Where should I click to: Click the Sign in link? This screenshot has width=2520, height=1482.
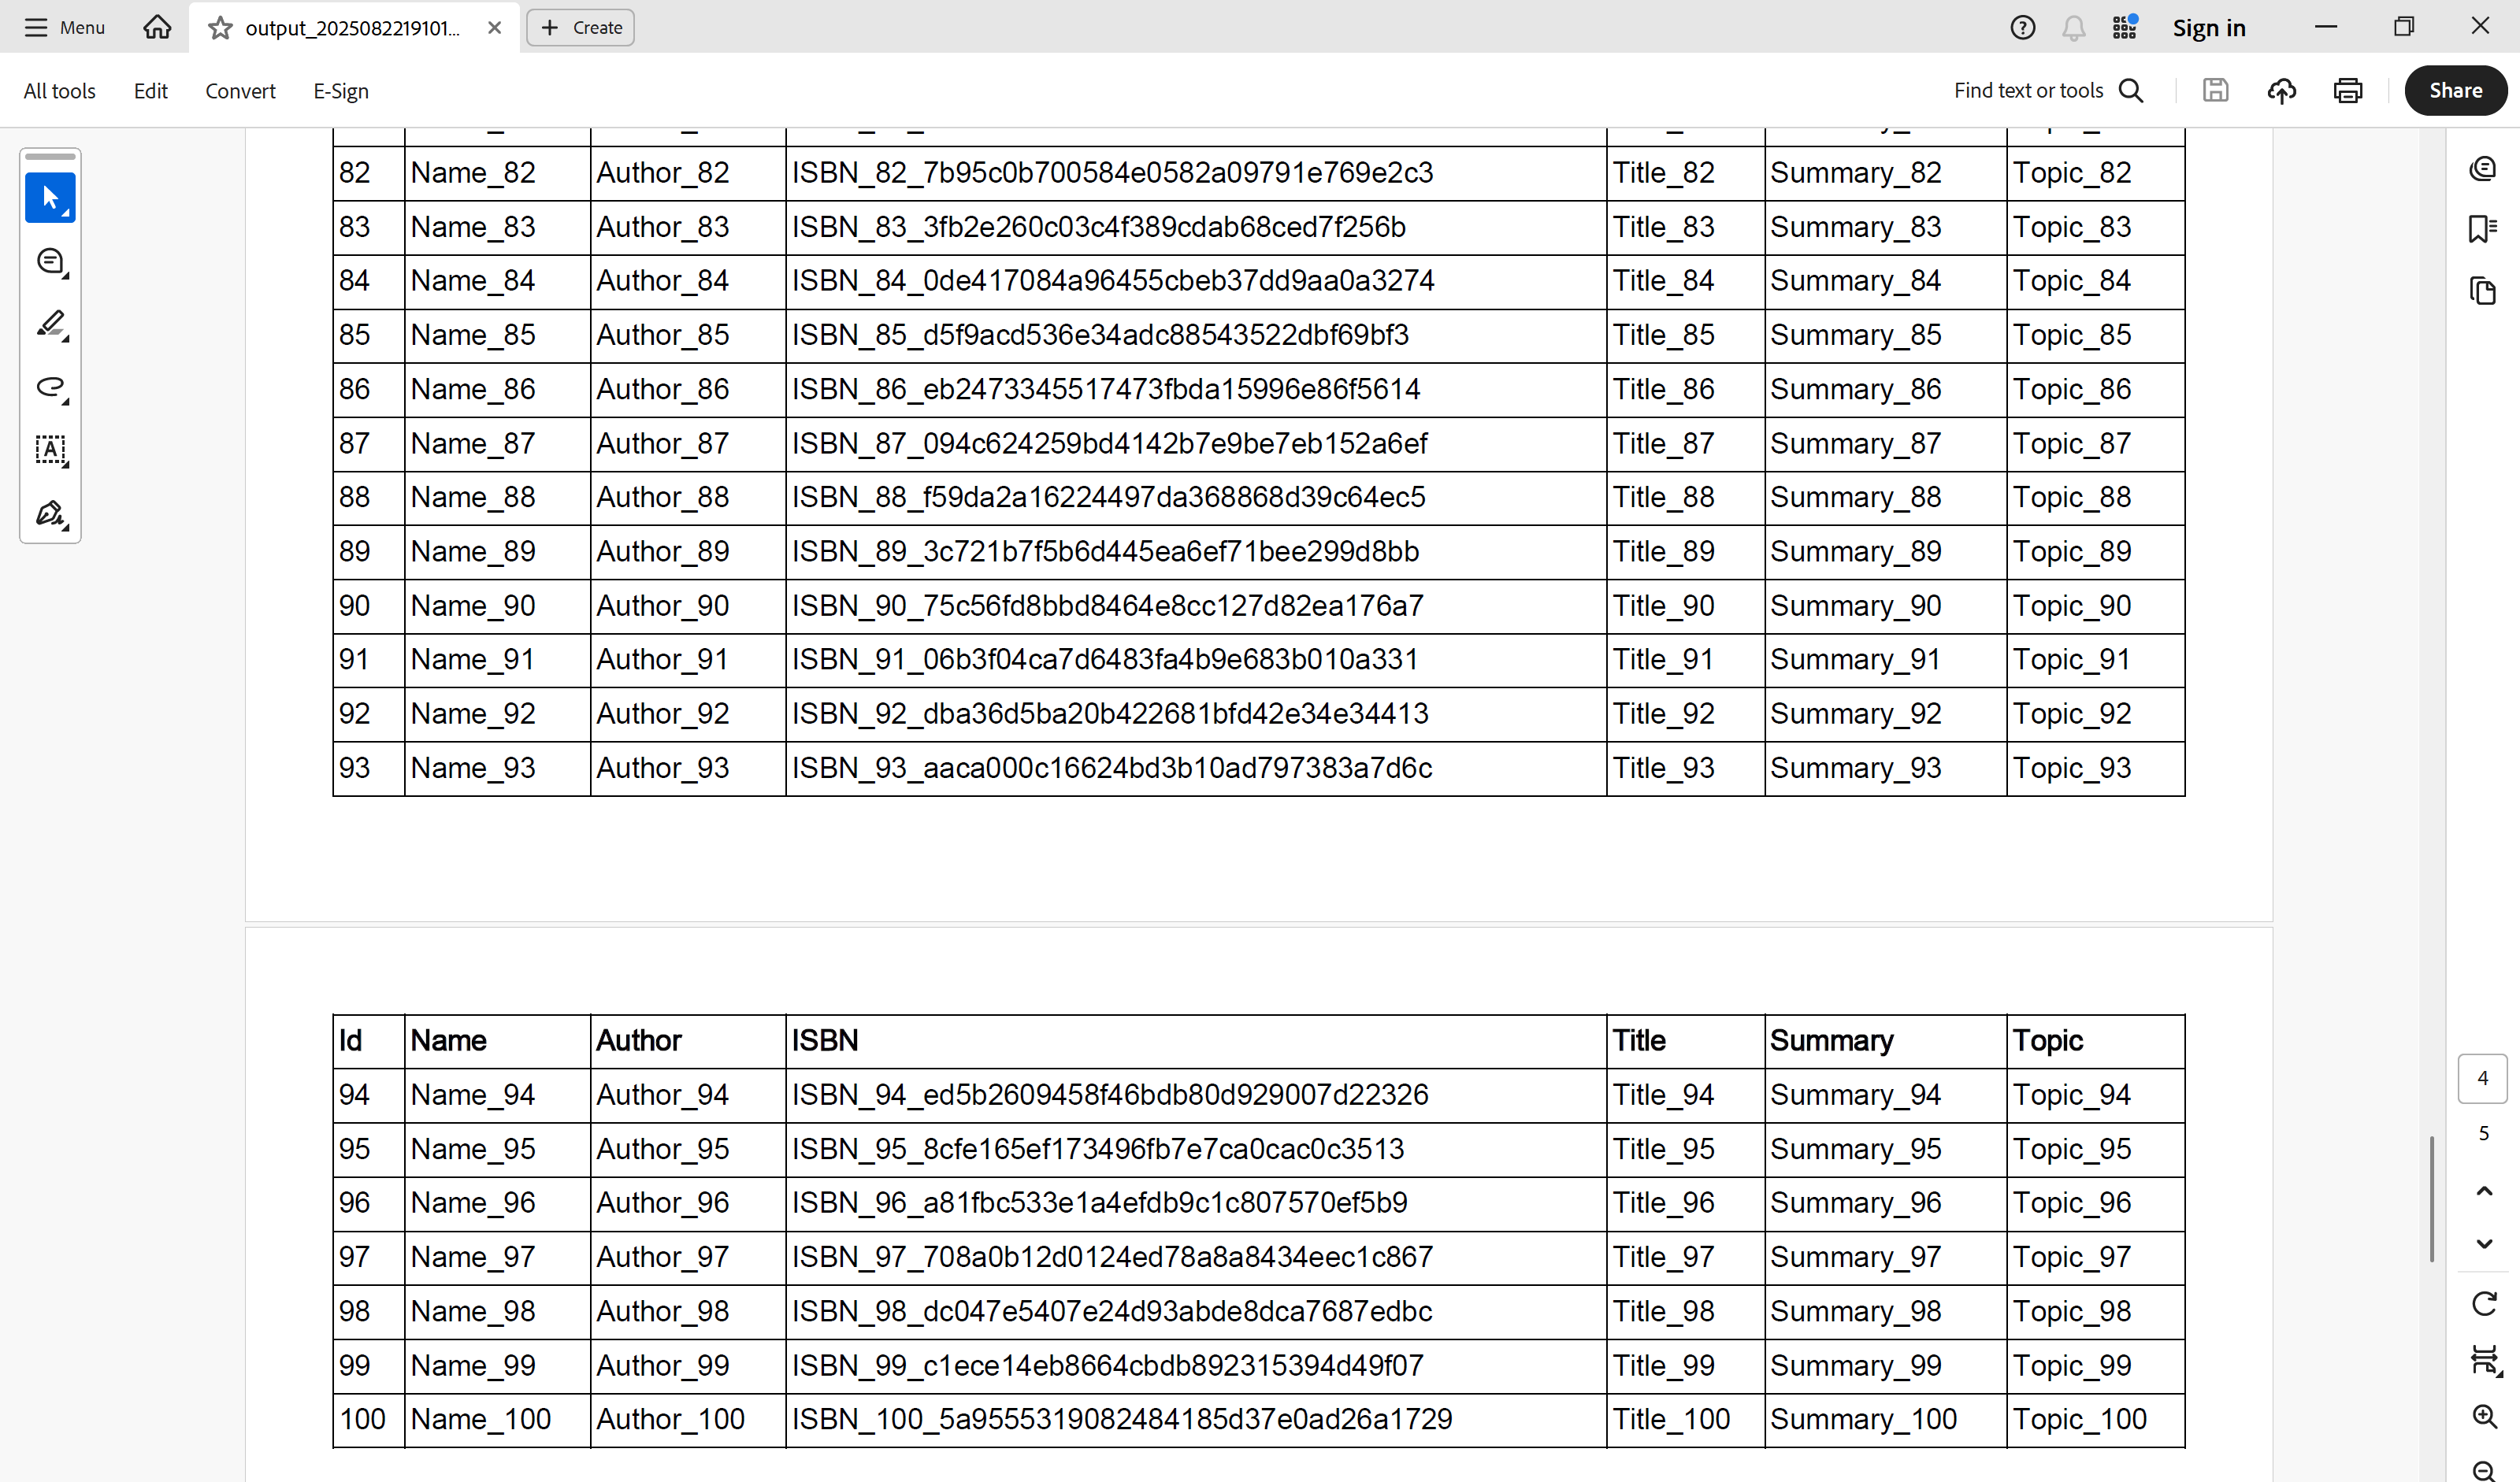click(x=2209, y=28)
